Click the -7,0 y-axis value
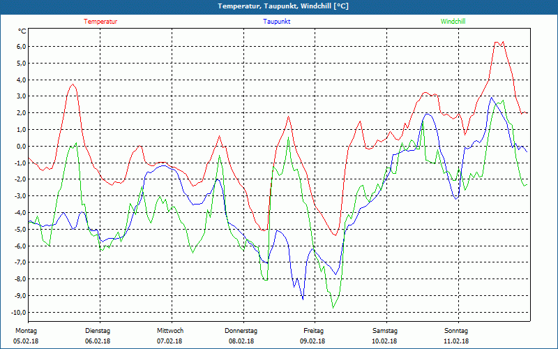This screenshot has height=349, width=558. [20, 262]
